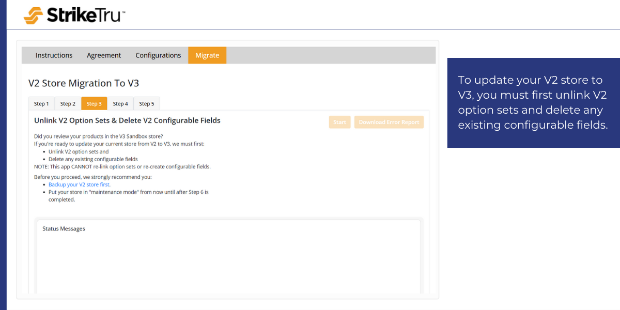620x310 pixels.
Task: Open the Step 5 tab
Action: (147, 104)
